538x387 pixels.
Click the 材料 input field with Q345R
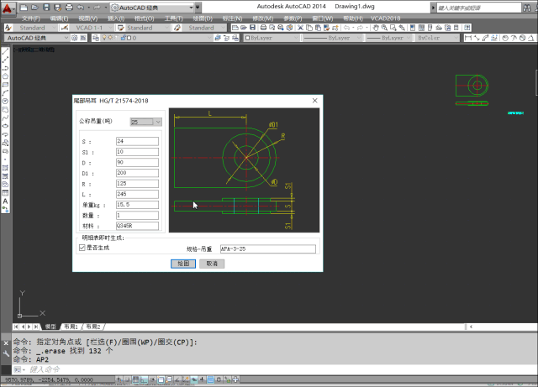click(138, 226)
